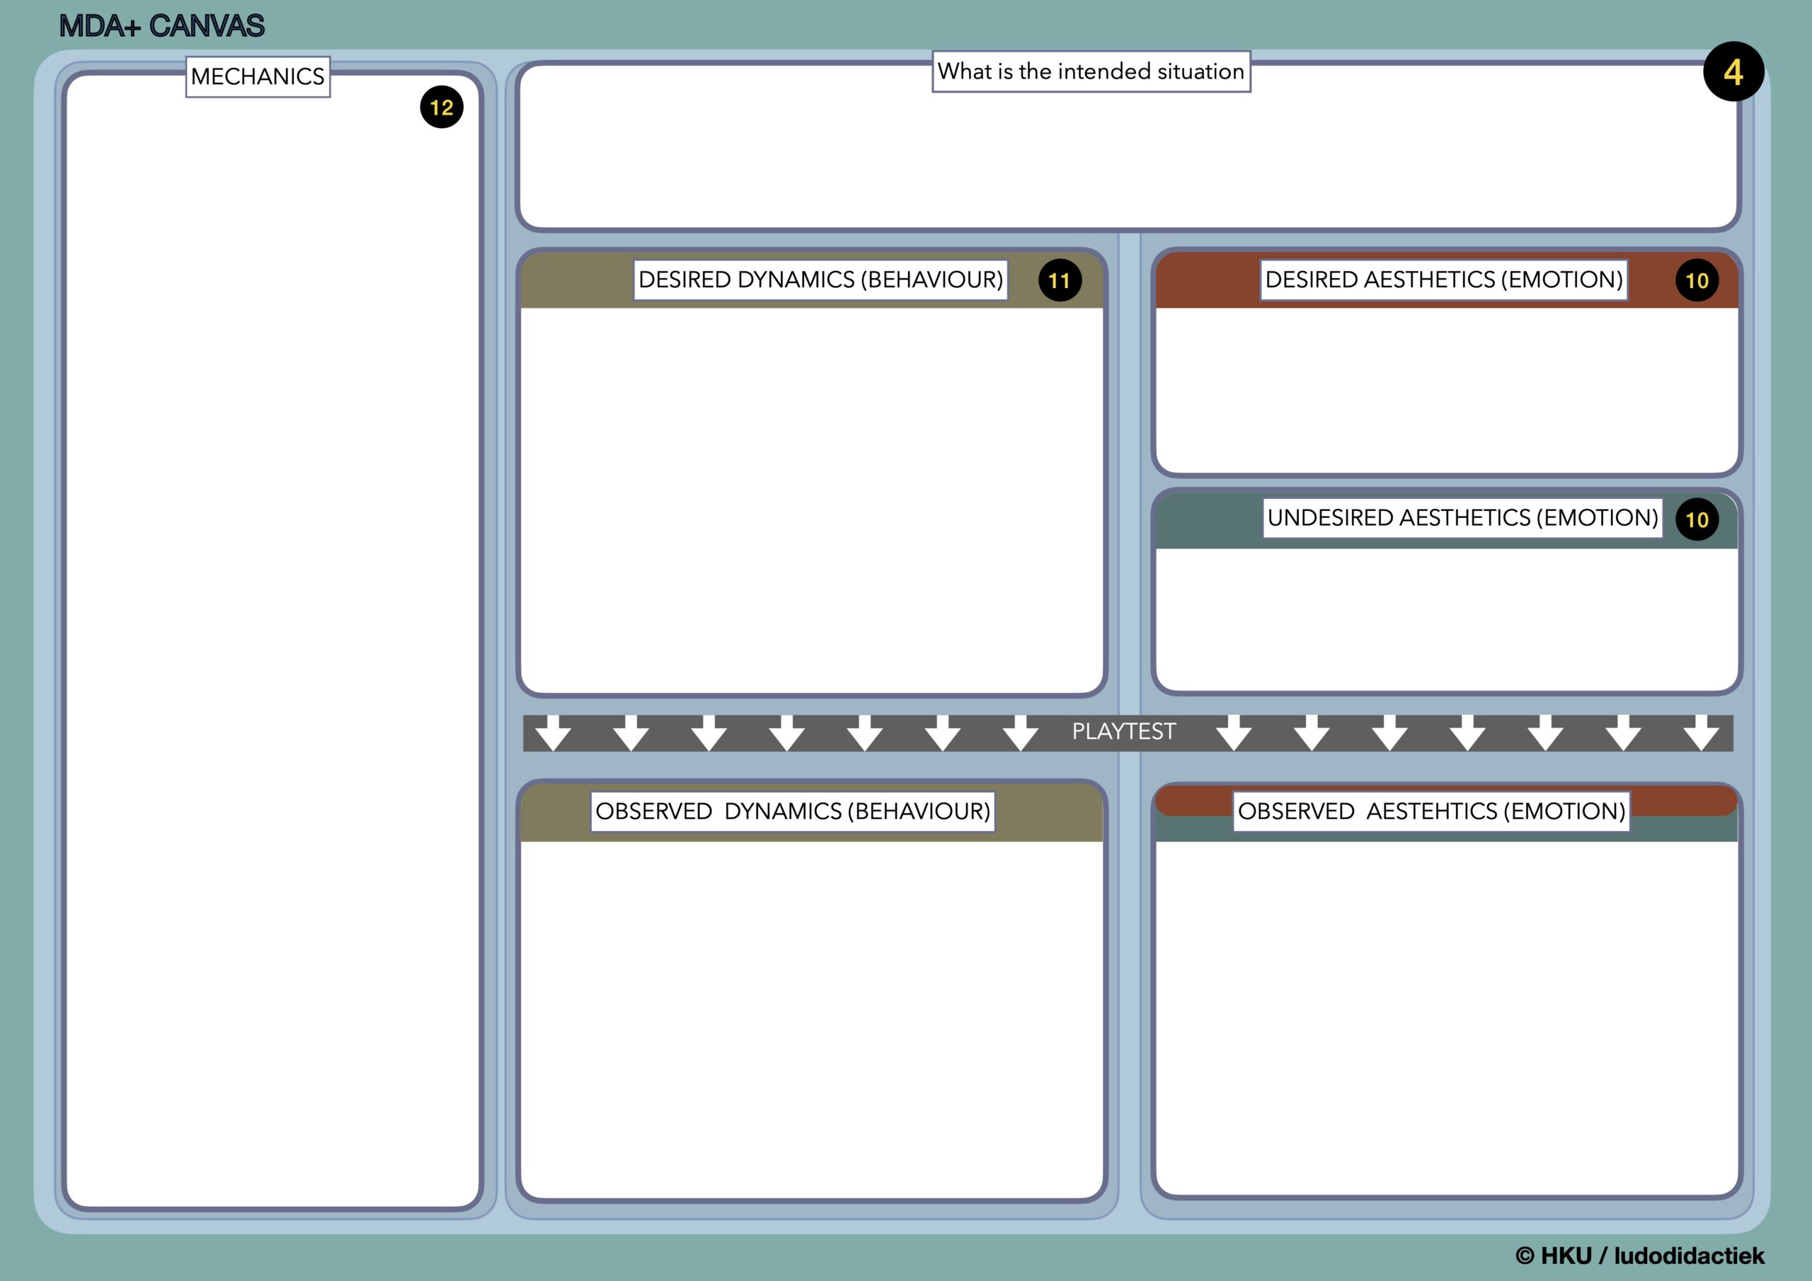Select the 'What is the intended situation' label
This screenshot has width=1812, height=1281.
coord(1091,71)
